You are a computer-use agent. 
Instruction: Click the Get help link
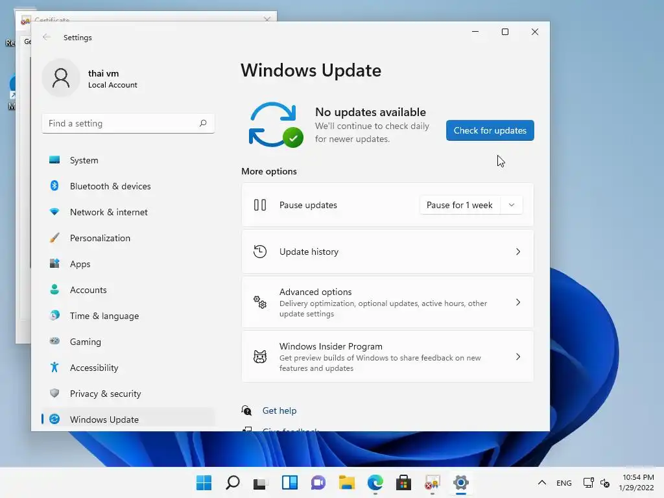tap(279, 410)
